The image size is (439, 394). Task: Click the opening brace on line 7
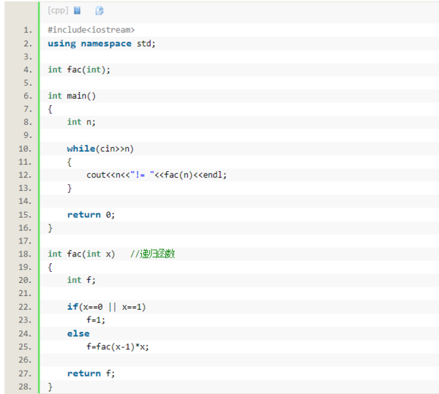click(50, 110)
